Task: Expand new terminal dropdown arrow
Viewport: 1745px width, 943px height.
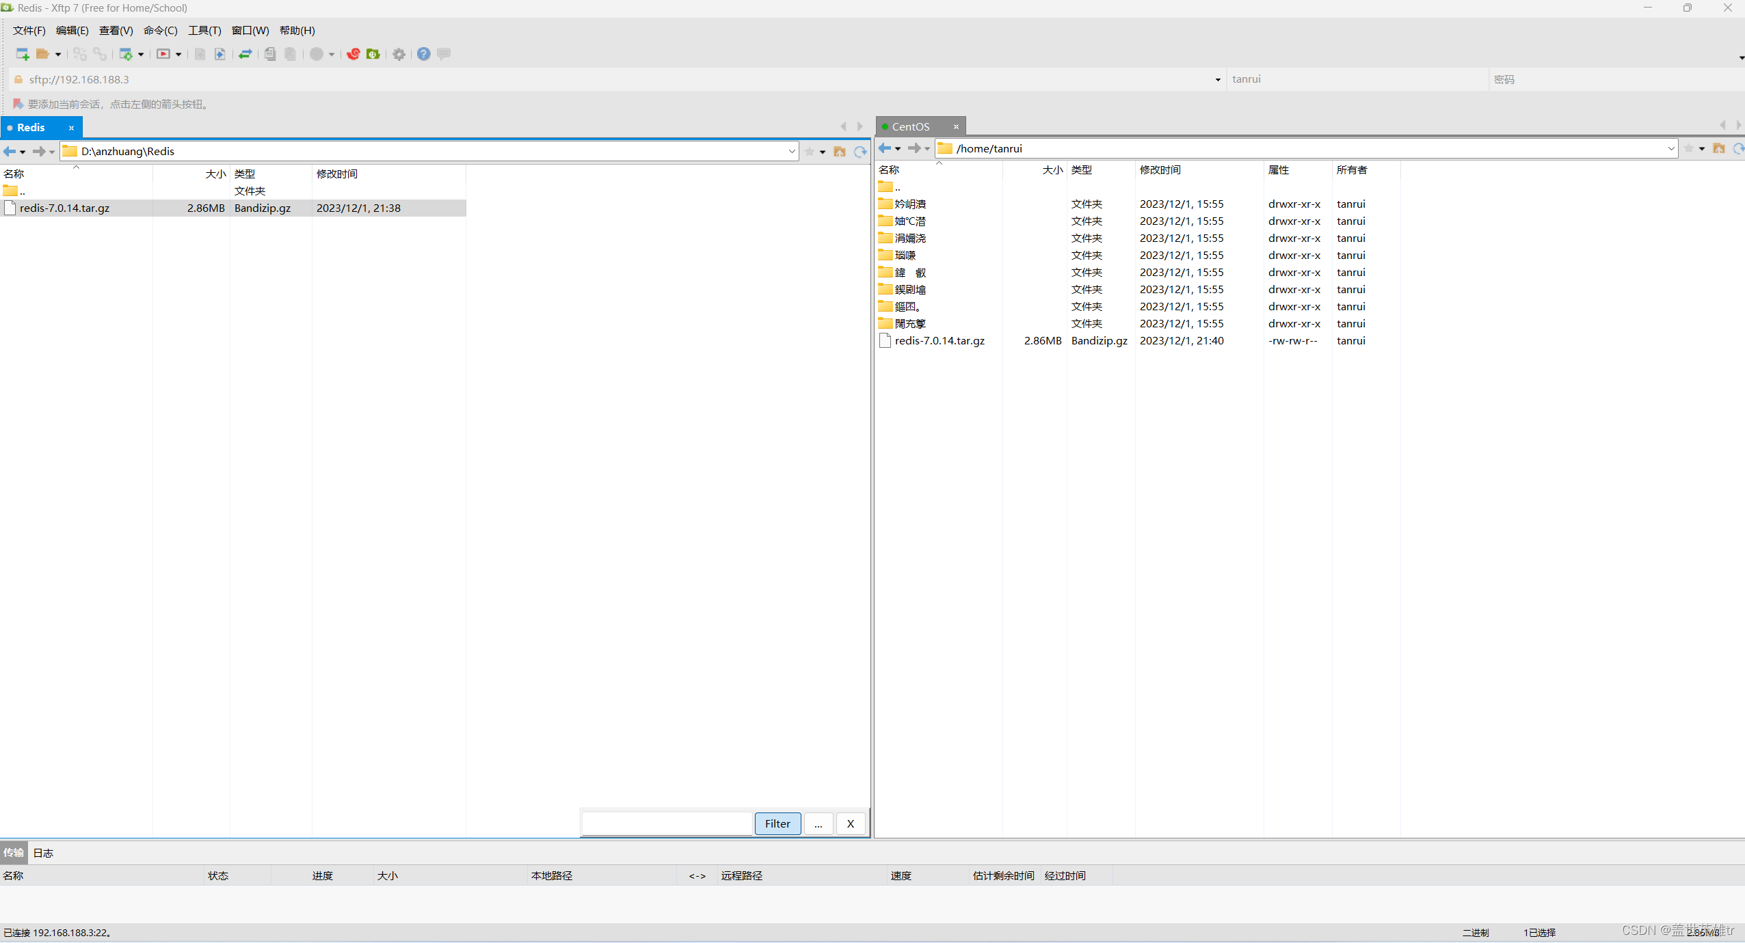Action: coord(178,54)
